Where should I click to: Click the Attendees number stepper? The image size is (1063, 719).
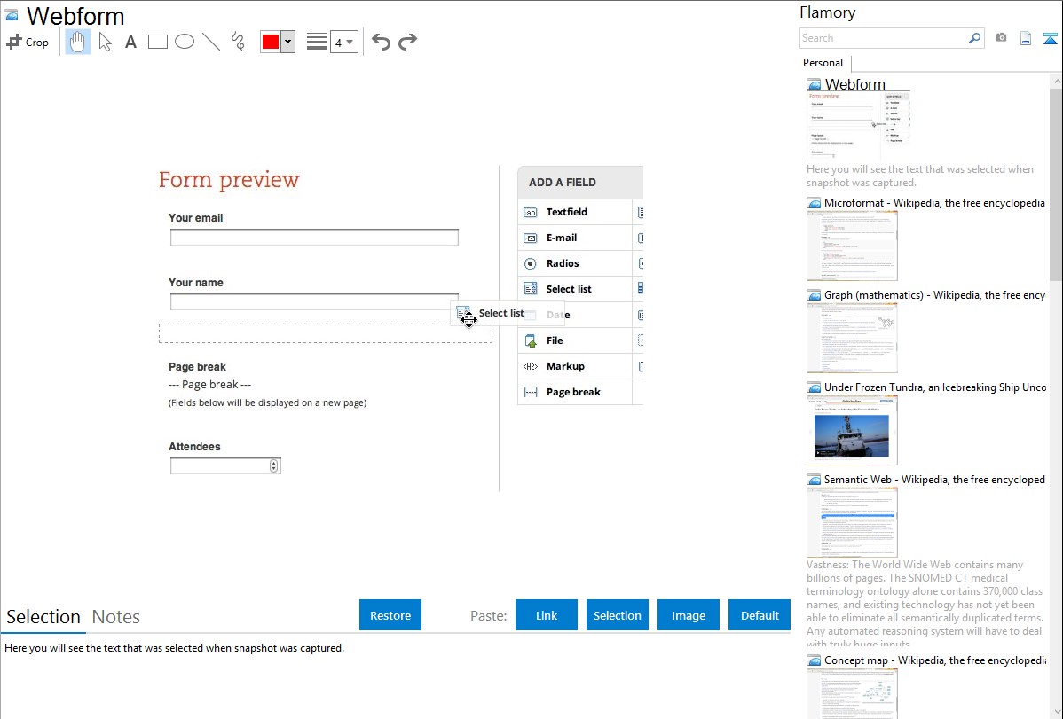pyautogui.click(x=274, y=465)
